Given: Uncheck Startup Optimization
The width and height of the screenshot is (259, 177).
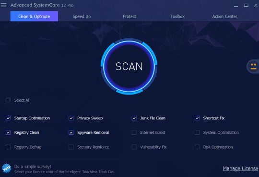Looking at the screenshot, I should click(x=8, y=118).
